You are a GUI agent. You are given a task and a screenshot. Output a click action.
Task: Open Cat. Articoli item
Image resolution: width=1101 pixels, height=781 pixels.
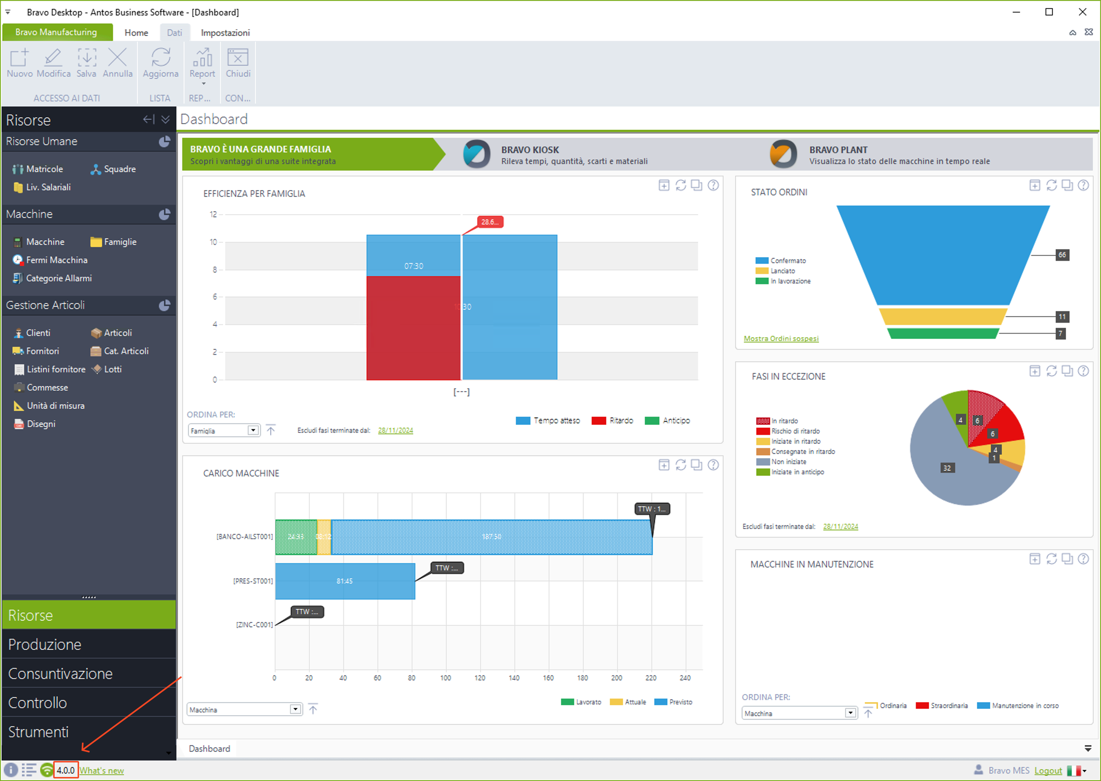120,350
